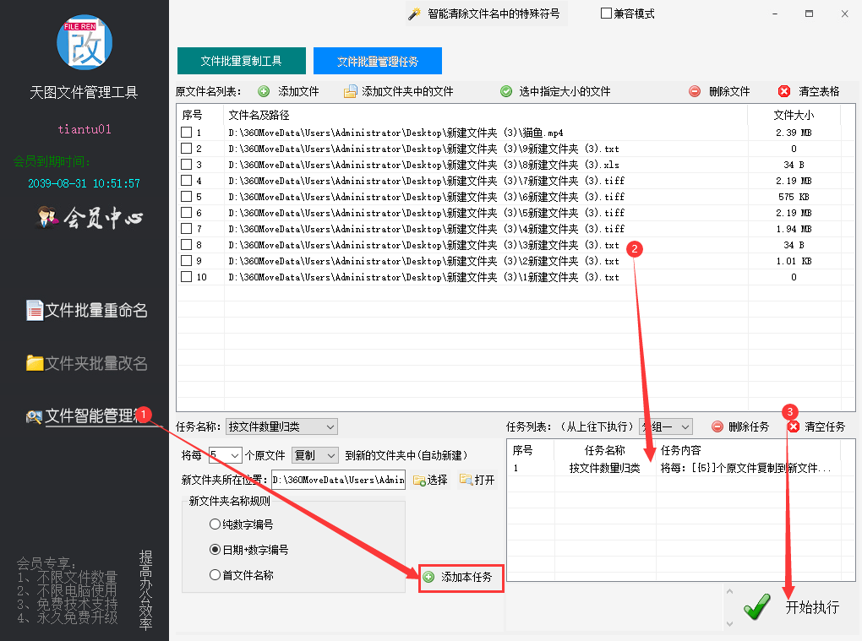Click 添加文件夹中的文件 button
The image size is (862, 641).
pyautogui.click(x=399, y=91)
